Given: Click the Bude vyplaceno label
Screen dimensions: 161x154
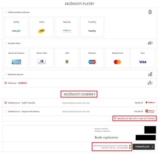Looking at the screenshot, I should click(107, 138).
